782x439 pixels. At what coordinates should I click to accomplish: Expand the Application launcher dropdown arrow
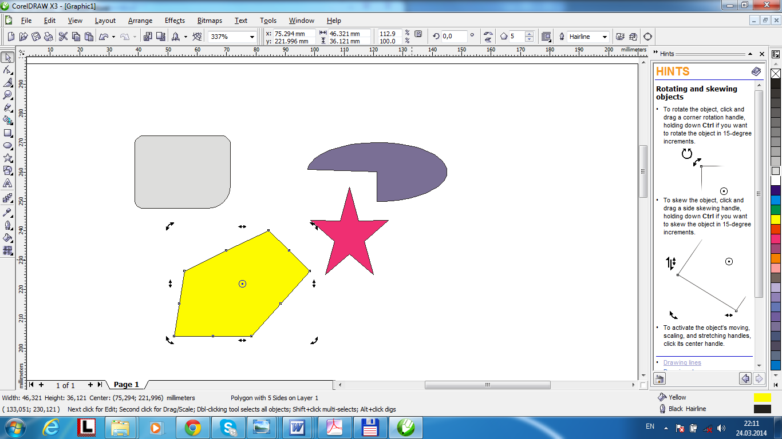(185, 37)
